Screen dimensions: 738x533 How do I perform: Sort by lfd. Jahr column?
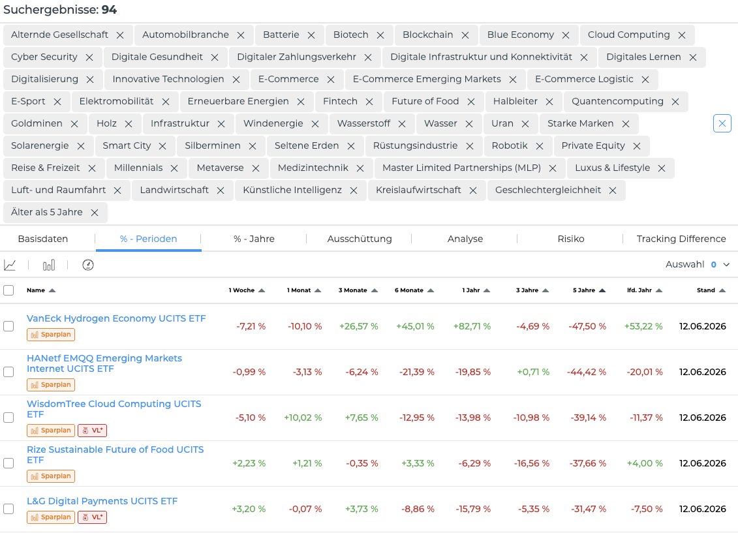(644, 290)
